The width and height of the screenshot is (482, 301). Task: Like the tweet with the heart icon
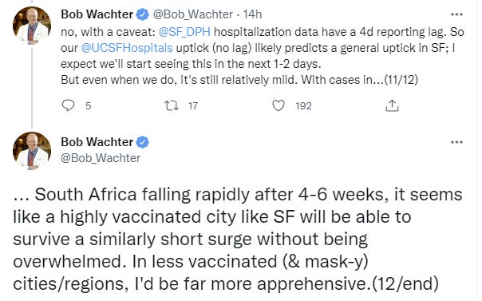[x=279, y=105]
